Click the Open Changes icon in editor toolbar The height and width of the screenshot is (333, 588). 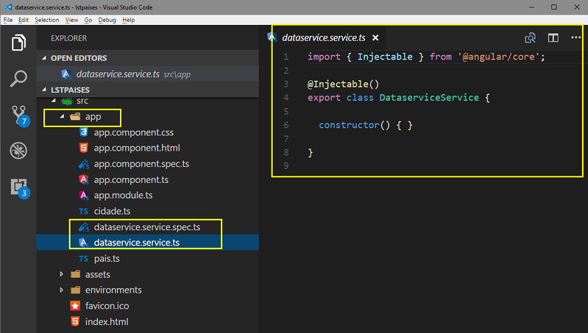click(530, 38)
